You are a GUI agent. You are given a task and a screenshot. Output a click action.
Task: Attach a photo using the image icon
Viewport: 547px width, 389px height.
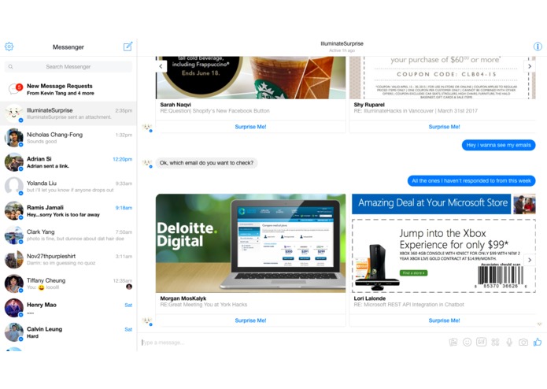point(453,343)
